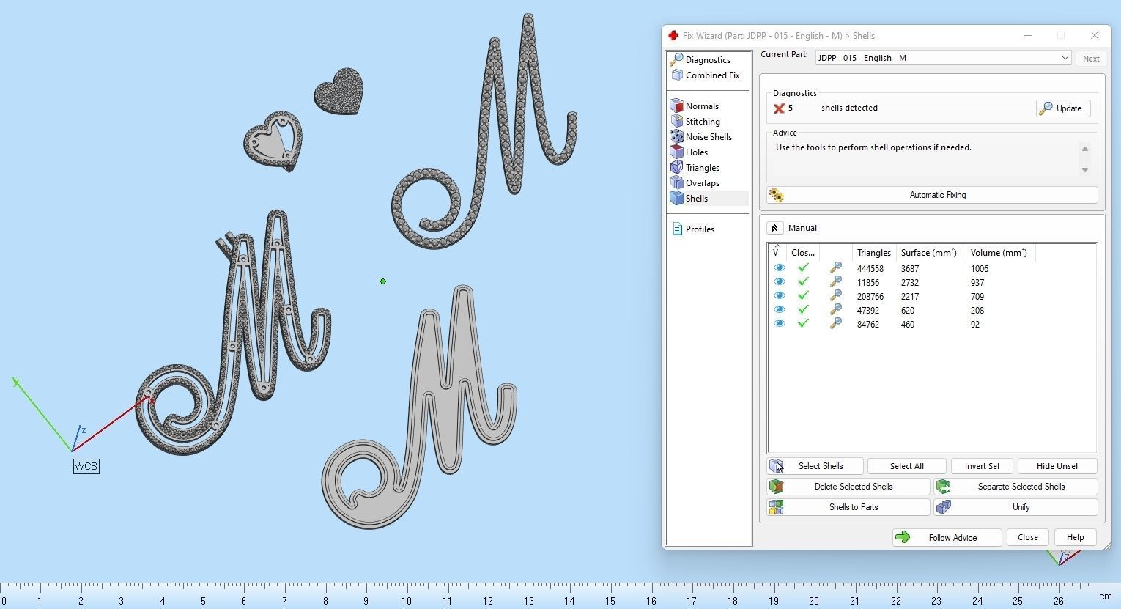Select the row with 208766 triangles

[932, 296]
